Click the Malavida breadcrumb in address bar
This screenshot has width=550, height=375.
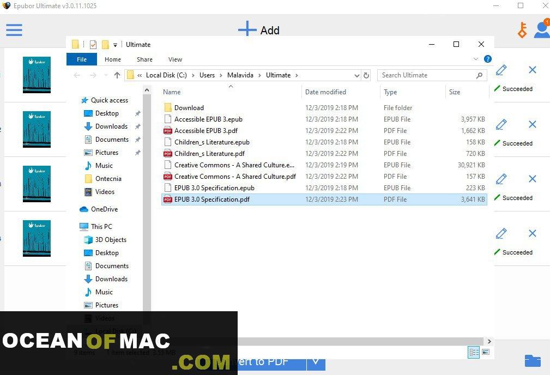click(240, 75)
